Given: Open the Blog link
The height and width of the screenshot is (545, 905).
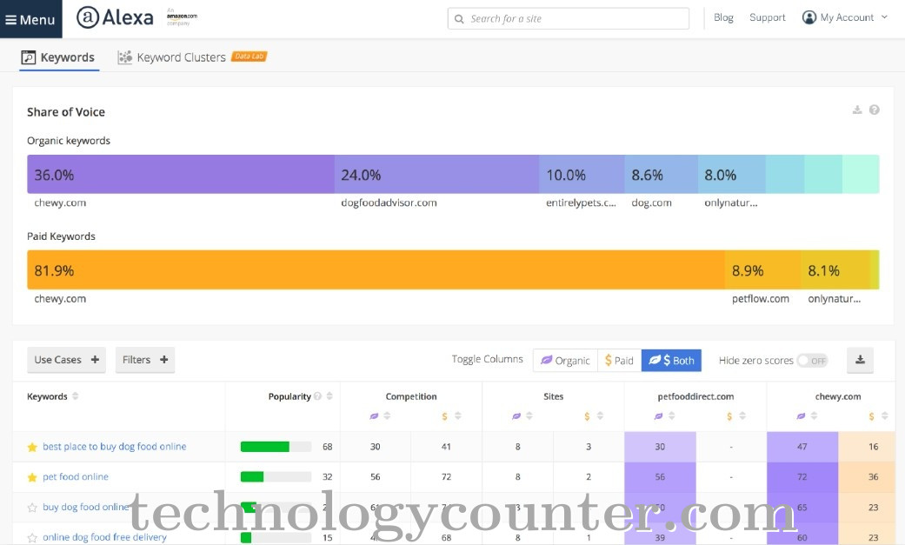Looking at the screenshot, I should click(x=723, y=17).
